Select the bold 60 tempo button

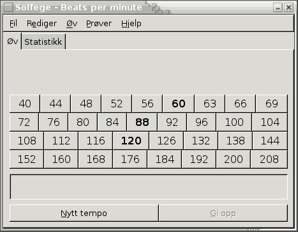[x=179, y=104]
